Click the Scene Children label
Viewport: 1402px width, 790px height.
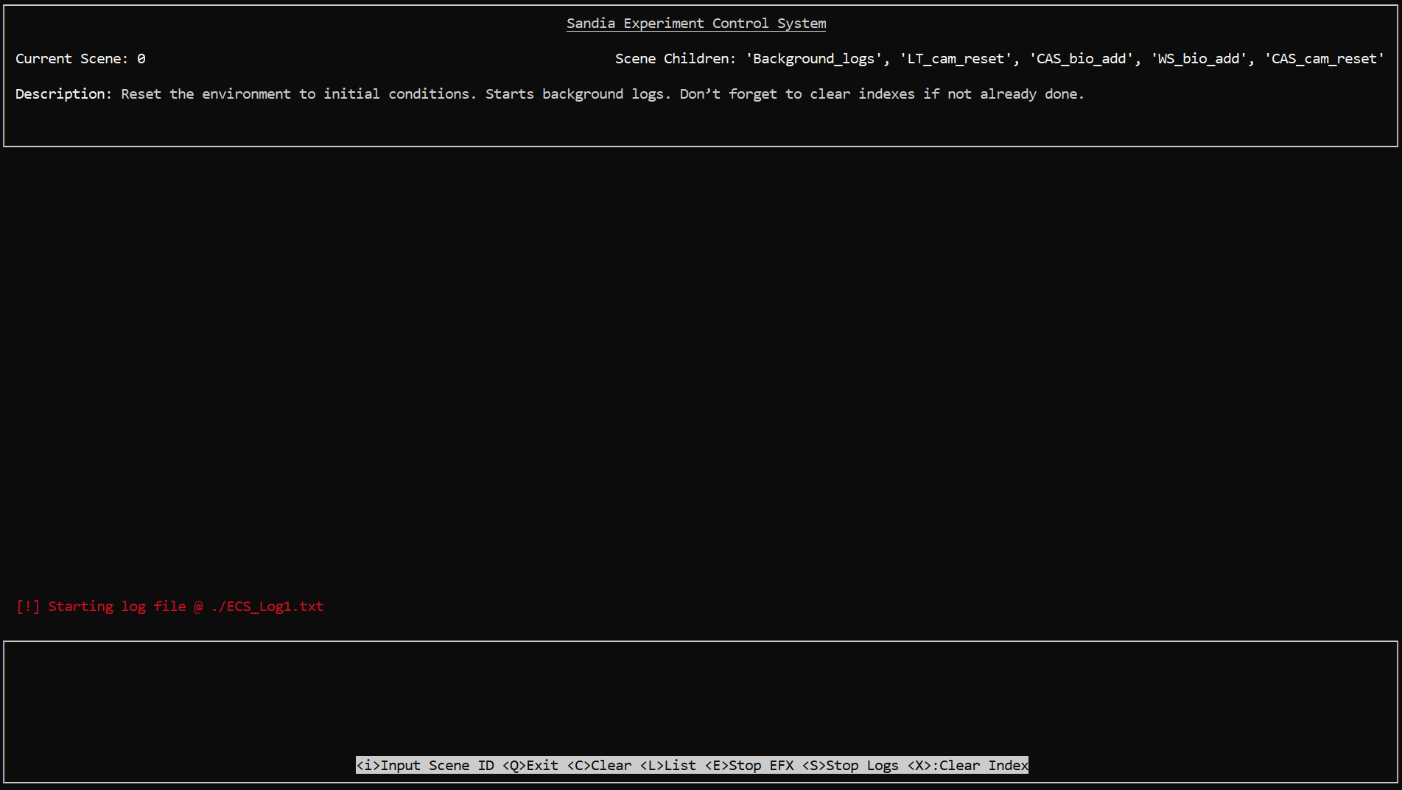point(676,59)
